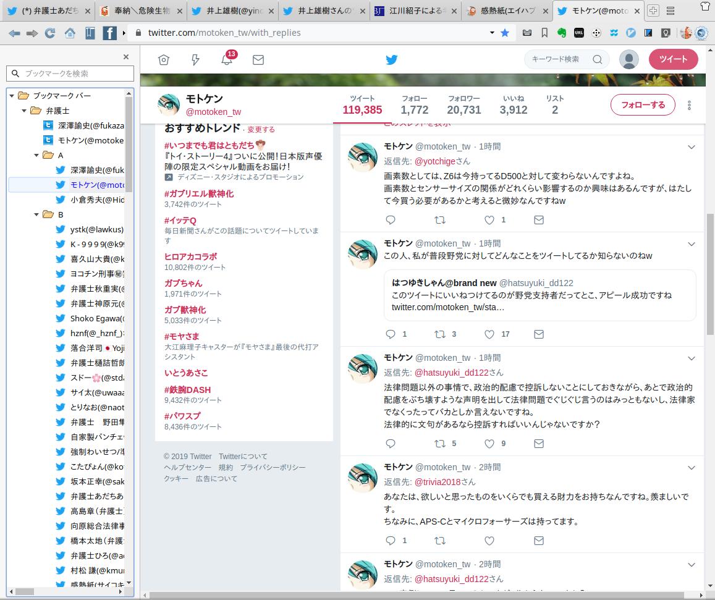The width and height of the screenshot is (715, 600).
Task: Reload the page with refresh icon
Action: click(50, 33)
